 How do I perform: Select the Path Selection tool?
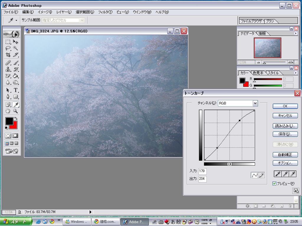click(8, 90)
